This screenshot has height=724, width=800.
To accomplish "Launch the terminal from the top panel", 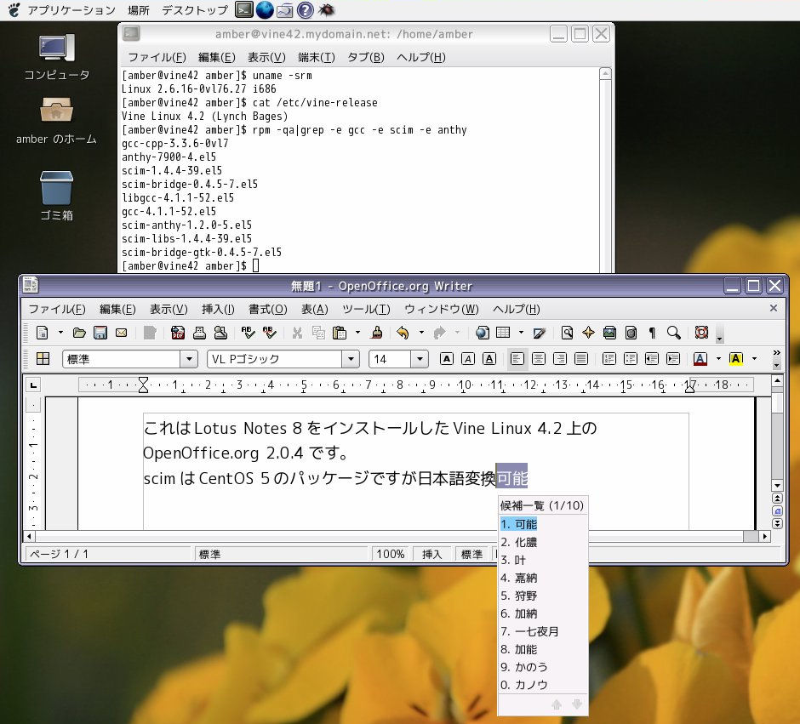I will 244,9.
